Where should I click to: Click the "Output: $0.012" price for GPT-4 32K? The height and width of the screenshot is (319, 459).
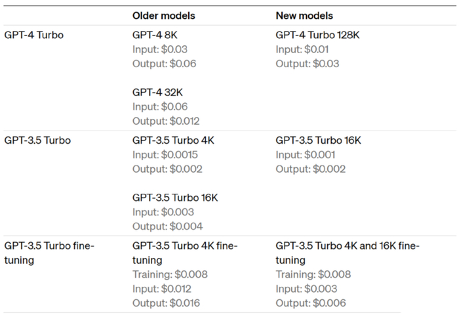(167, 121)
